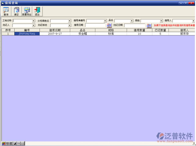Click the 数据导出 data export icon

pos(27,11)
